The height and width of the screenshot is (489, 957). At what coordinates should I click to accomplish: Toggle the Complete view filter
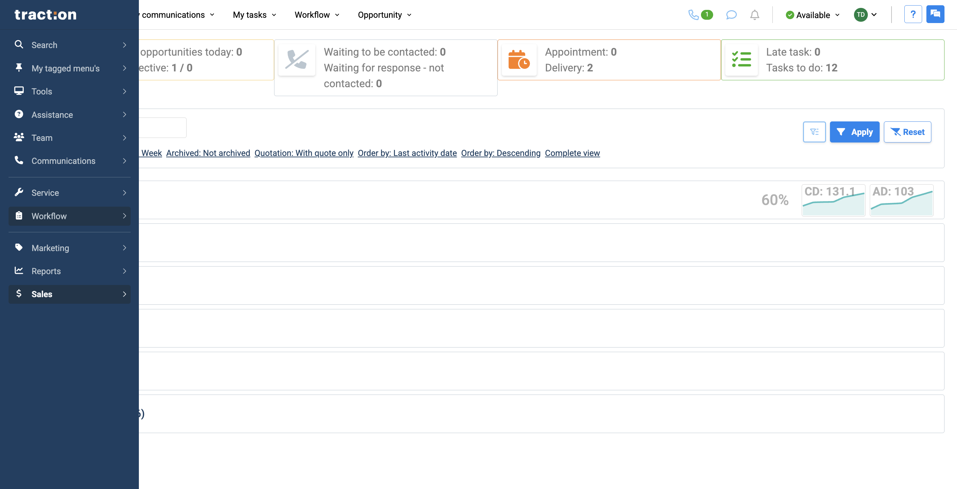point(572,153)
